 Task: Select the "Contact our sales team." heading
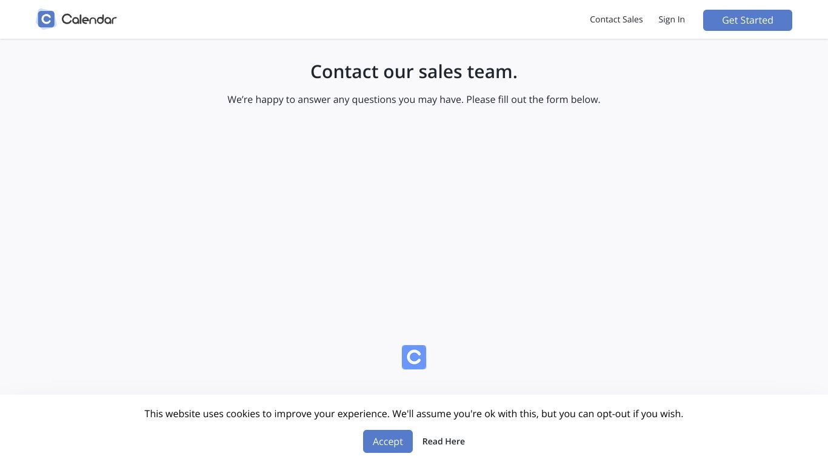pyautogui.click(x=414, y=71)
